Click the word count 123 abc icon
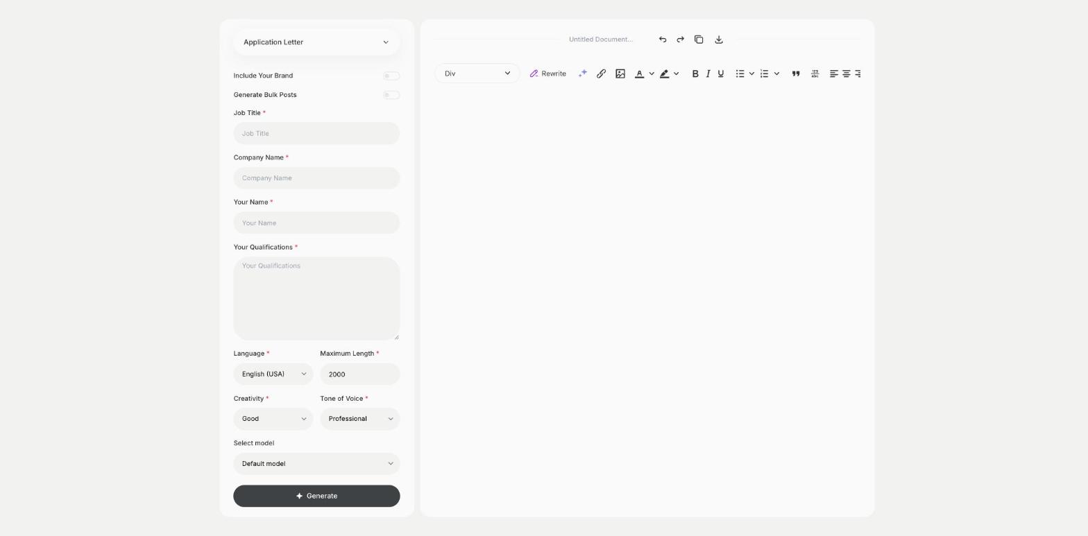Image resolution: width=1088 pixels, height=536 pixels. [x=815, y=74]
